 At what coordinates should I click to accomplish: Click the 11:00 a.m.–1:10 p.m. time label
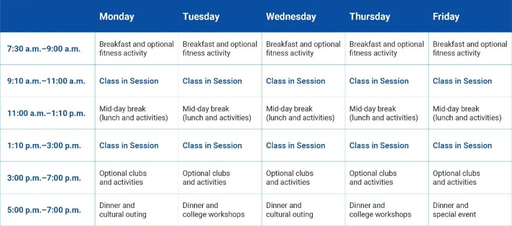46,113
